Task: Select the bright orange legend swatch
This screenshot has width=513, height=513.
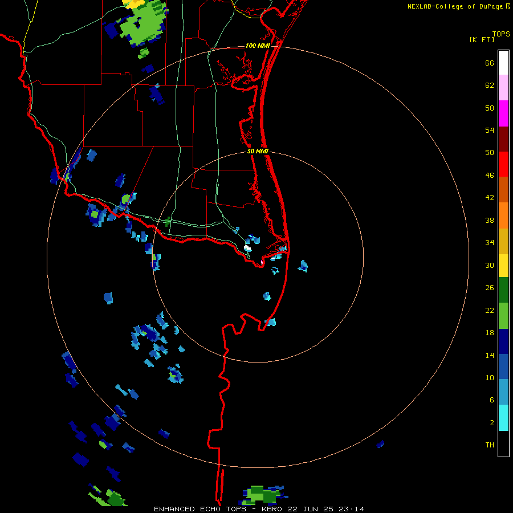Action: pos(503,215)
